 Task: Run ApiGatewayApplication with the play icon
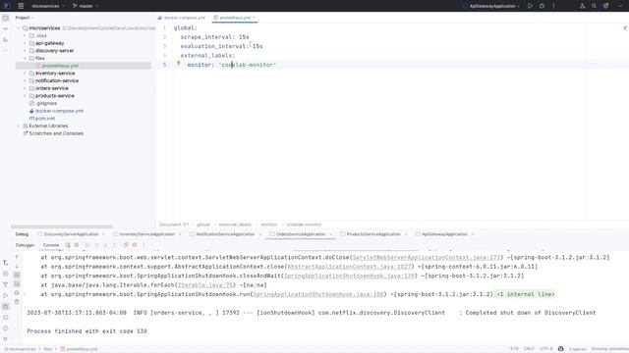click(530, 6)
